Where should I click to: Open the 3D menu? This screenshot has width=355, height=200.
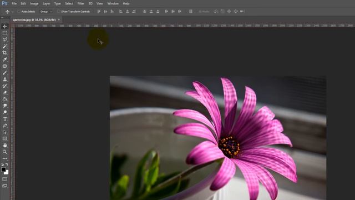tap(90, 4)
